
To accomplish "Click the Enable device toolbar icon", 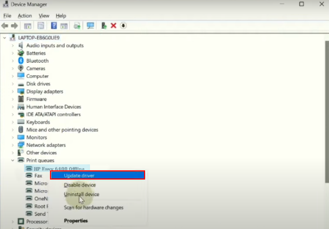I will click(x=104, y=26).
